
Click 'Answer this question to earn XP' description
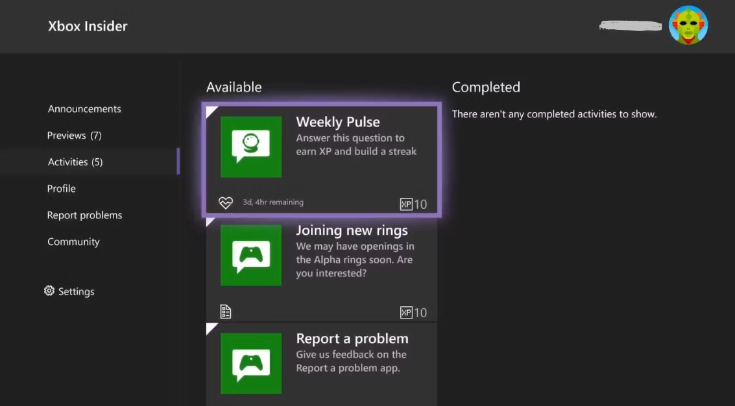356,145
